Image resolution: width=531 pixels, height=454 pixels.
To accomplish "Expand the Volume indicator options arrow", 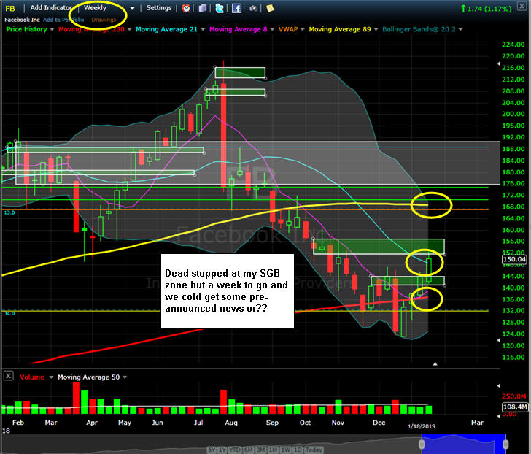I will point(51,377).
